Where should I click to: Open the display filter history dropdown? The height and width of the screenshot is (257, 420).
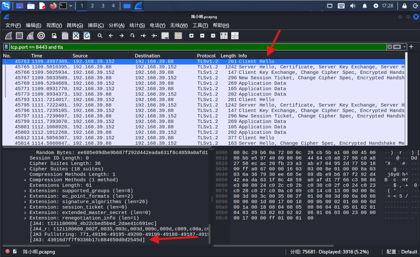tap(405, 47)
